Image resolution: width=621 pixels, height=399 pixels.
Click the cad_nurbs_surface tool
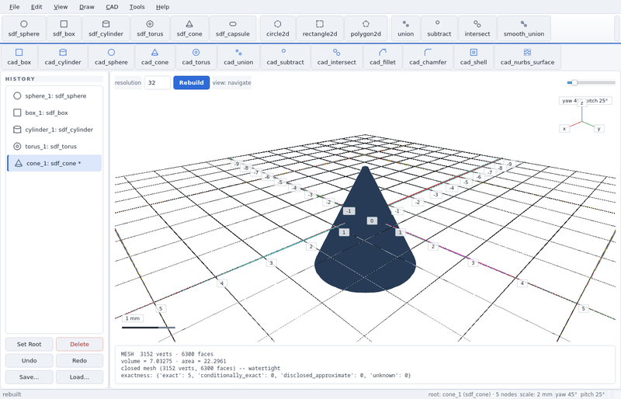[527, 57]
